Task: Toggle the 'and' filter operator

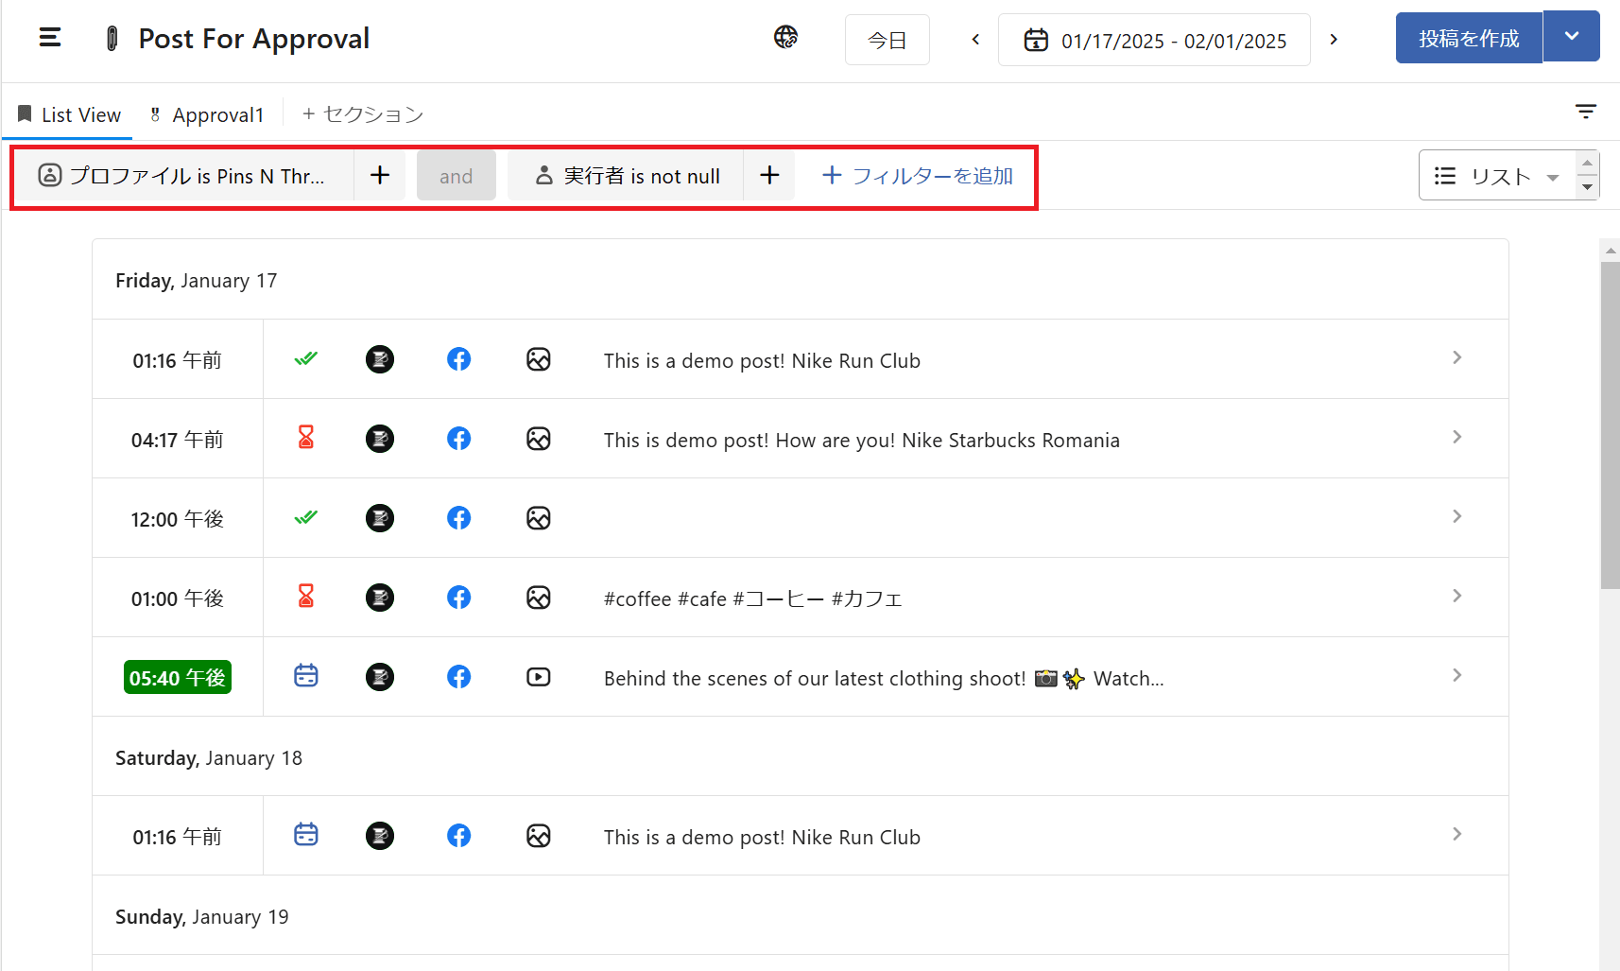Action: point(457,176)
